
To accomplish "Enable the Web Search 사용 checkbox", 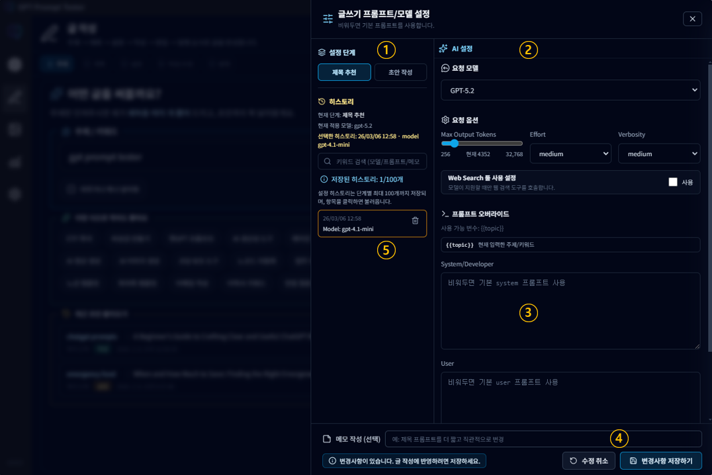I will click(x=673, y=182).
